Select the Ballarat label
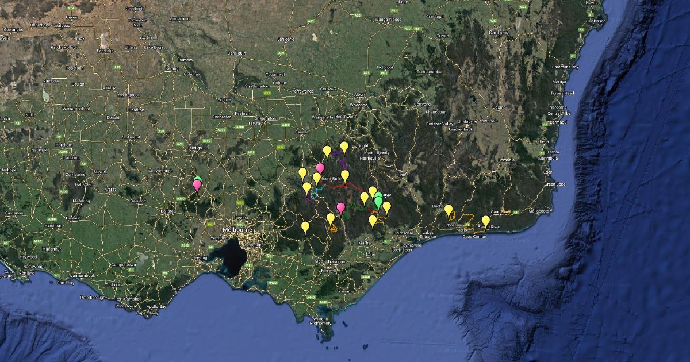The width and height of the screenshot is (690, 362). click(168, 211)
